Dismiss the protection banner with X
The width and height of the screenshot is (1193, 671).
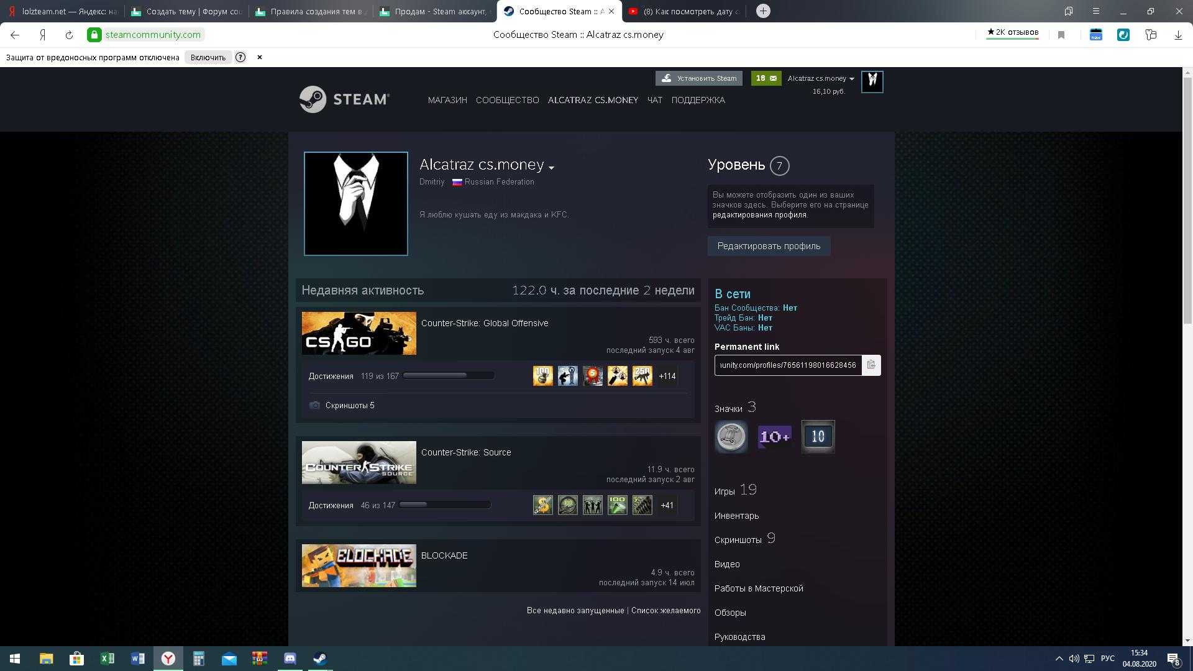(260, 57)
